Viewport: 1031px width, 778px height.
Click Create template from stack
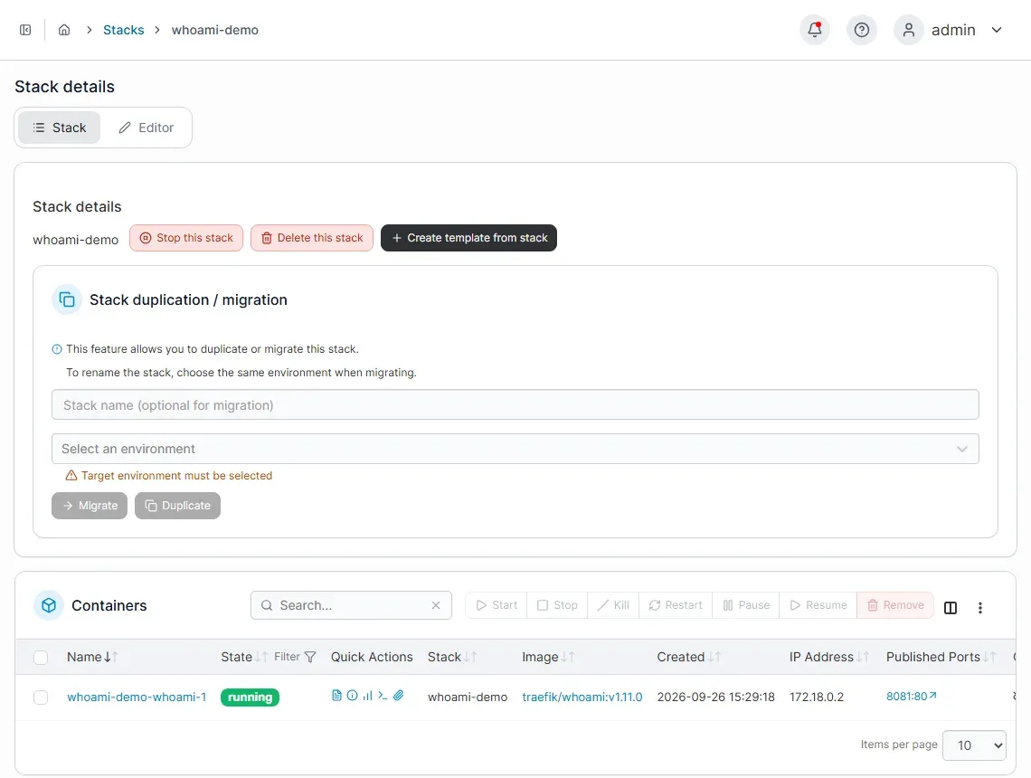click(468, 238)
